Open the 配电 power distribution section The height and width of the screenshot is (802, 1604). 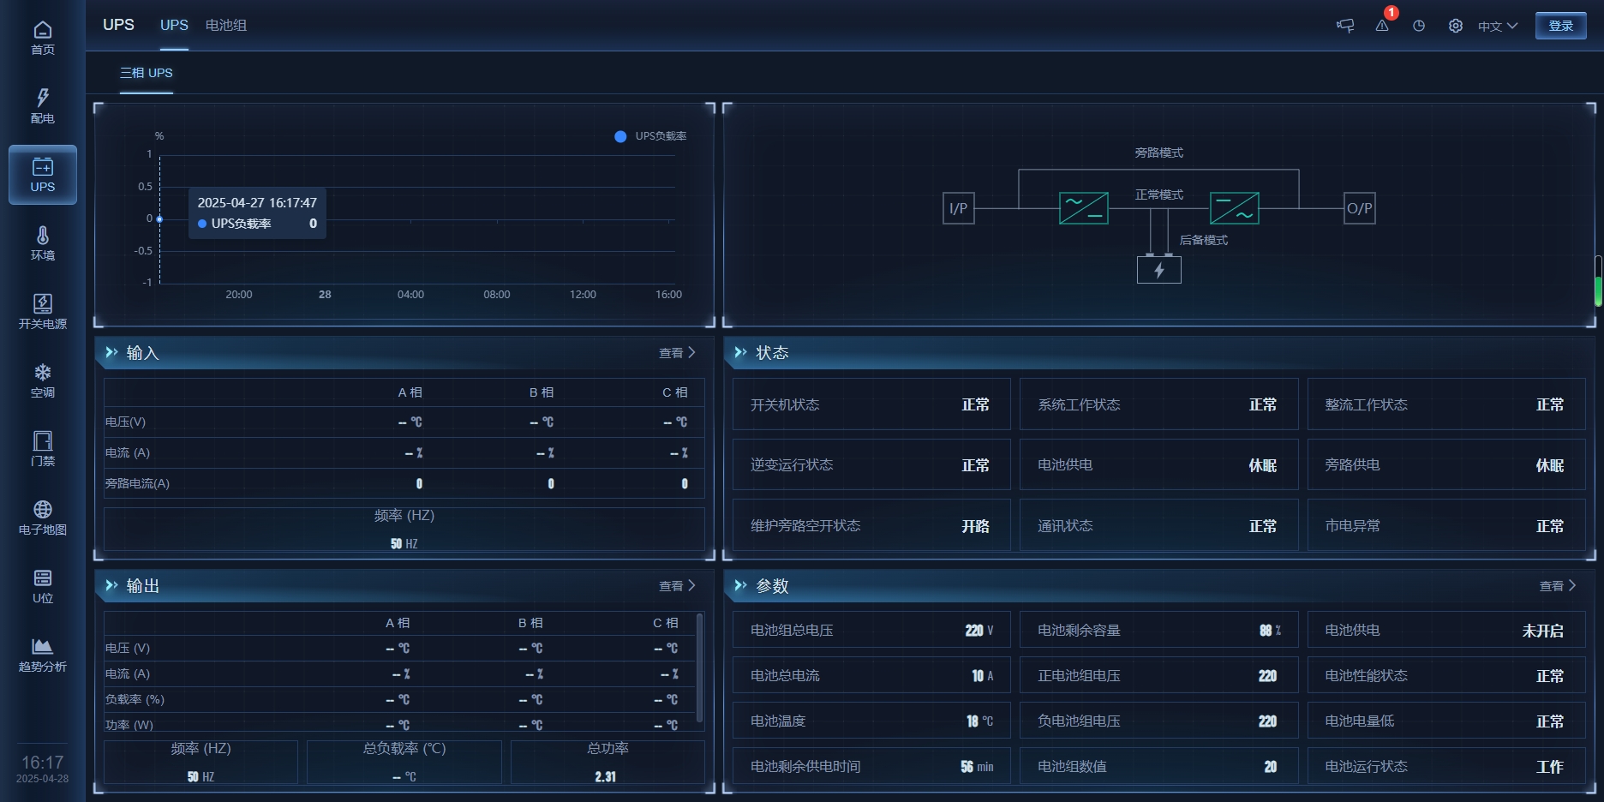point(43,106)
